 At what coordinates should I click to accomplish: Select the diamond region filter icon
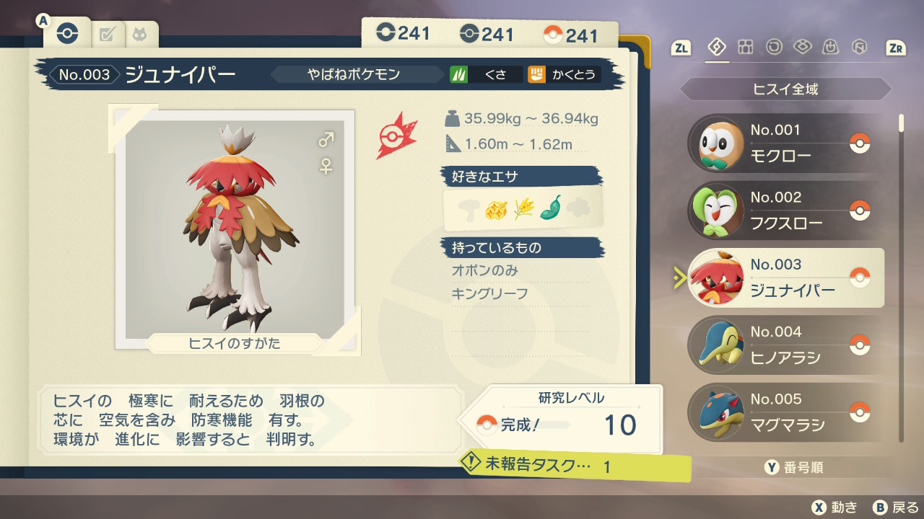[717, 48]
